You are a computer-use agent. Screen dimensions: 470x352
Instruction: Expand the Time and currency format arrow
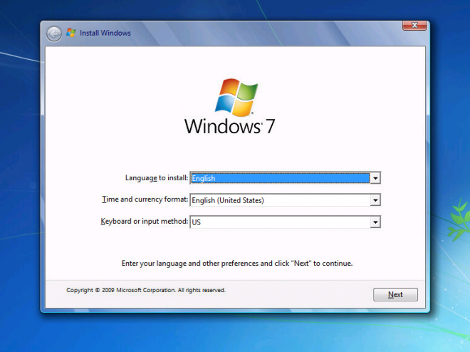click(375, 200)
